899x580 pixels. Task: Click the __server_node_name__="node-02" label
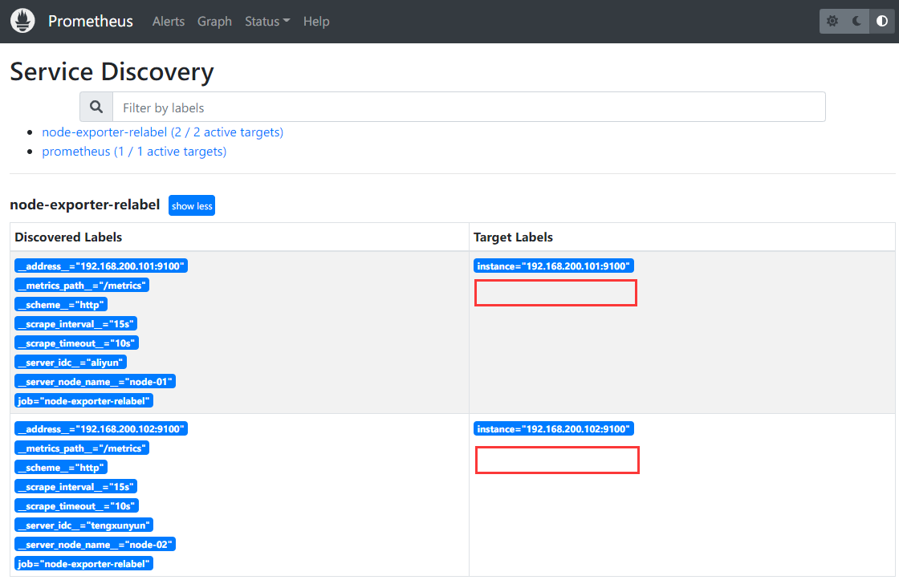(x=96, y=545)
